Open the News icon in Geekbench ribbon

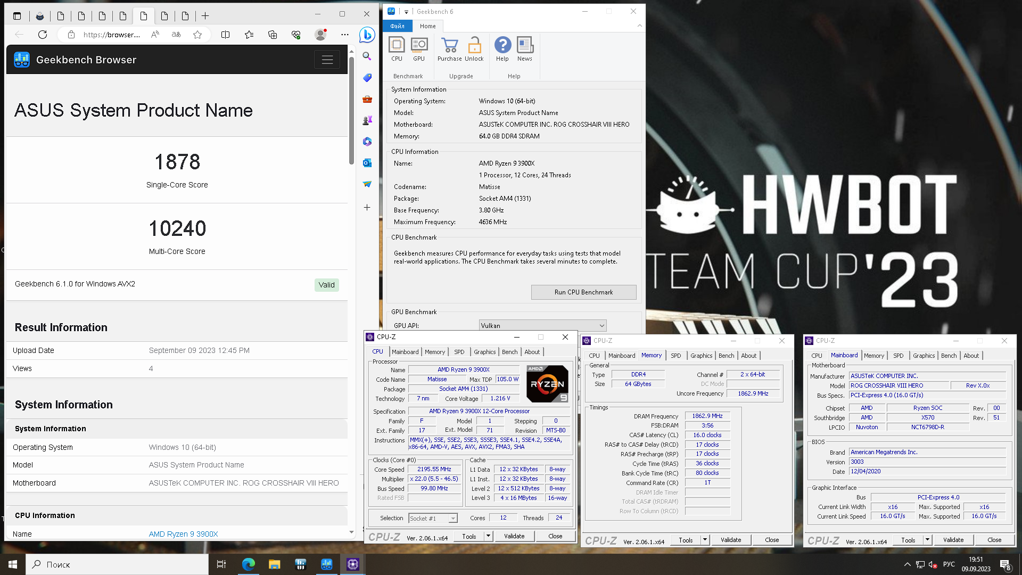click(x=525, y=49)
